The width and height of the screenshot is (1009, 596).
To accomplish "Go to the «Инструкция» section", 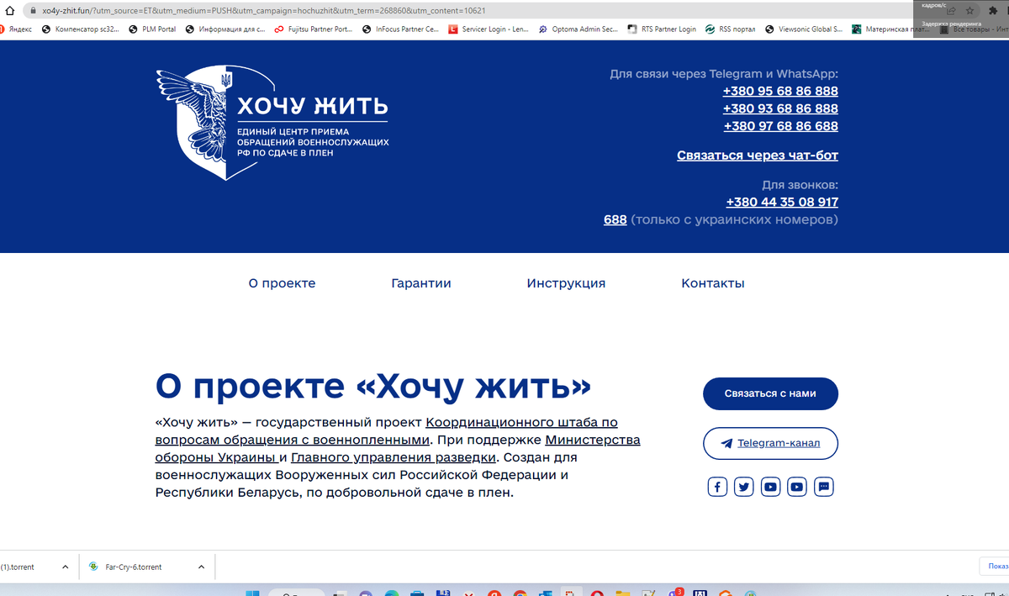I will click(566, 283).
